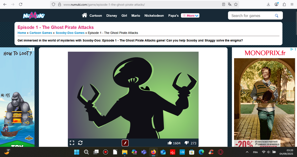
Task: Open Firefox downloads panel
Action: point(268,4)
